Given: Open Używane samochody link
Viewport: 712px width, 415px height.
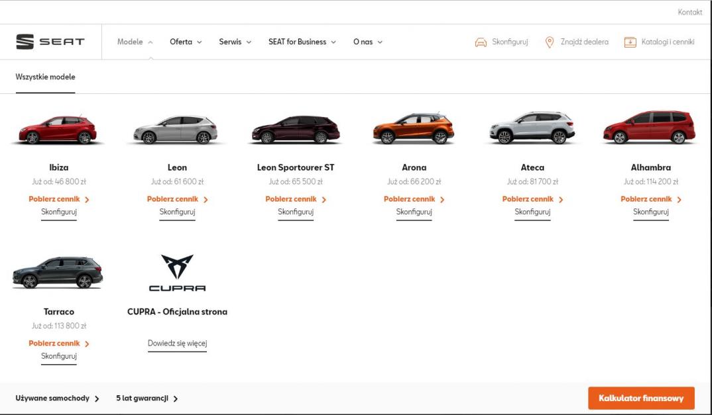Looking at the screenshot, I should click(x=52, y=398).
